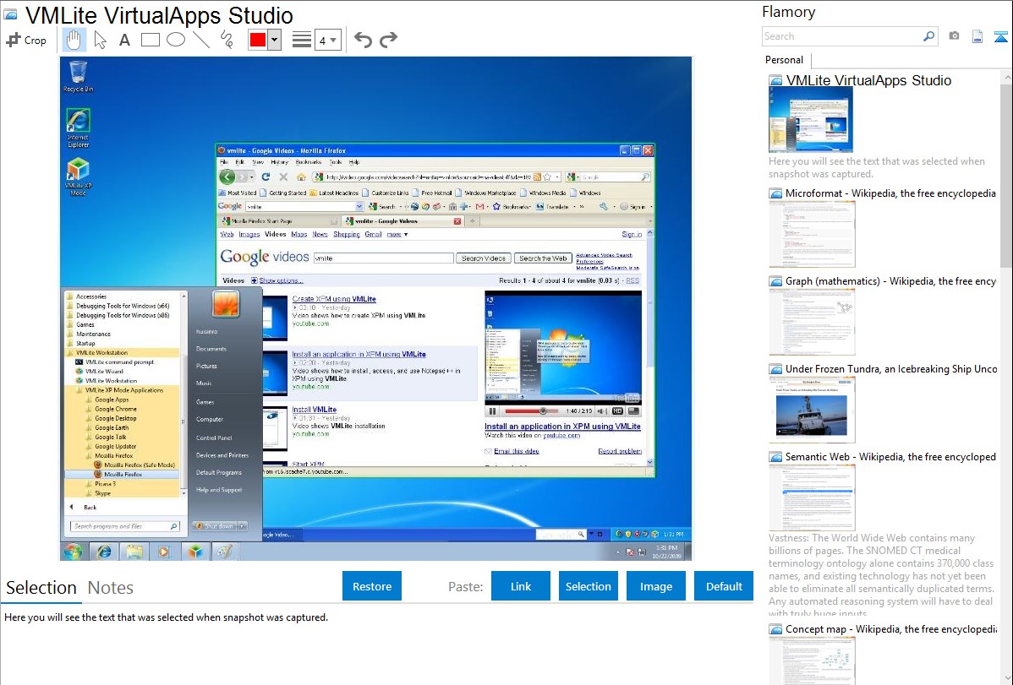Open the Concept map snapshot thumbnail

[x=812, y=661]
